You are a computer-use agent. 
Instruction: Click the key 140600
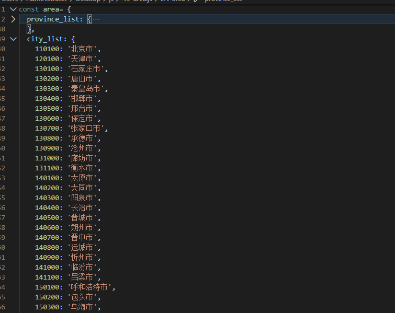(47, 228)
